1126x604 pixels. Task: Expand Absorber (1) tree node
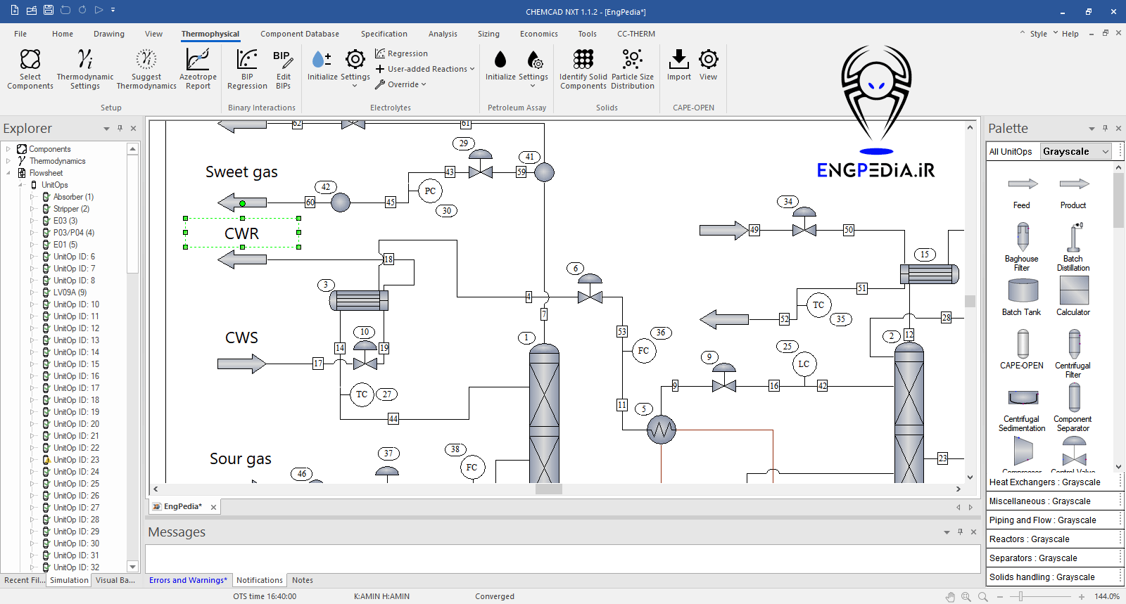pyautogui.click(x=32, y=197)
